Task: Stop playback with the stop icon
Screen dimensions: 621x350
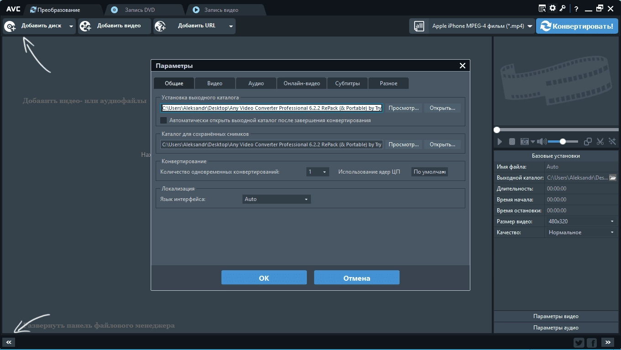Action: [512, 142]
